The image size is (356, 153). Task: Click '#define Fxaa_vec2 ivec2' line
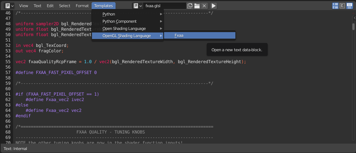[55, 100]
